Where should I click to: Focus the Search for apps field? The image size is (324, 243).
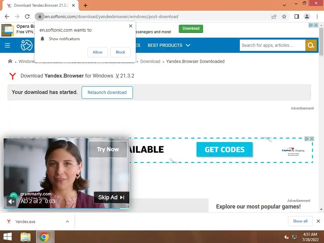coord(272,45)
